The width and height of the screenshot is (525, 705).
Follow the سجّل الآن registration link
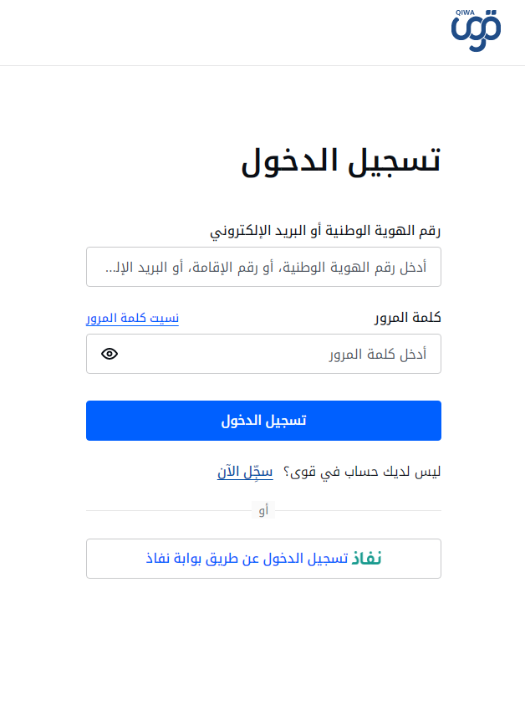point(245,473)
